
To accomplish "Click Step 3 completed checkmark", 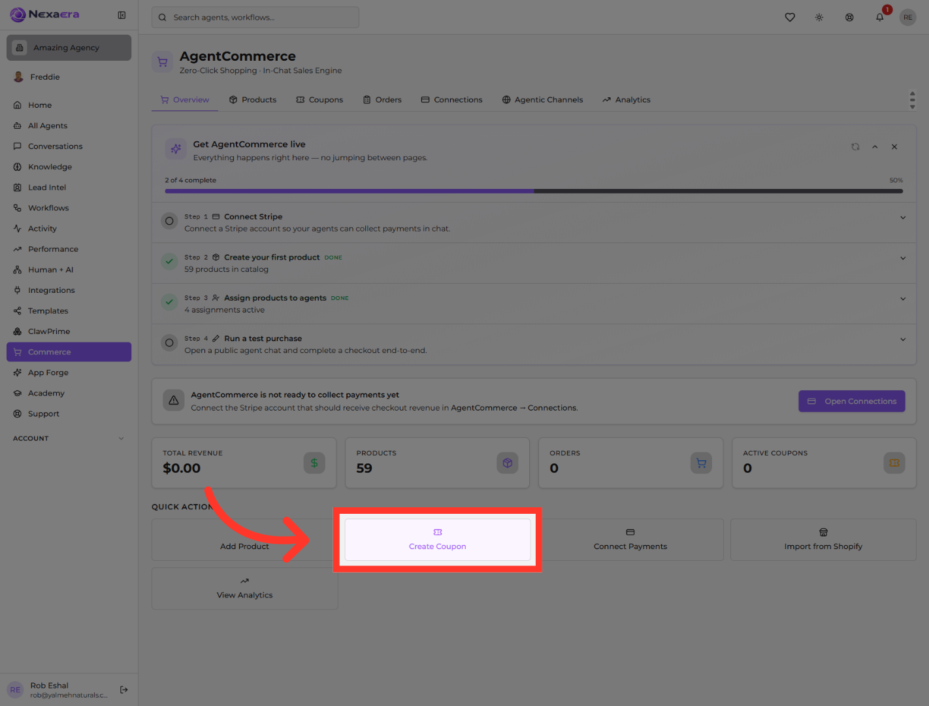I will pos(169,302).
